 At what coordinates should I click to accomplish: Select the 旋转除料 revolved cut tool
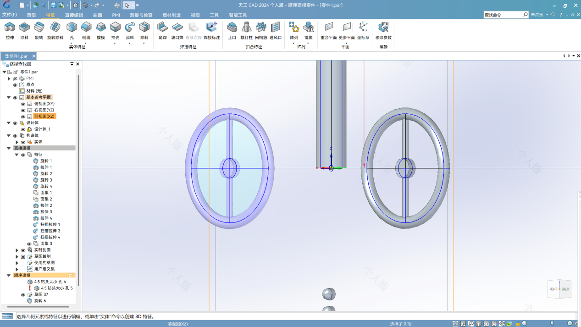point(55,30)
